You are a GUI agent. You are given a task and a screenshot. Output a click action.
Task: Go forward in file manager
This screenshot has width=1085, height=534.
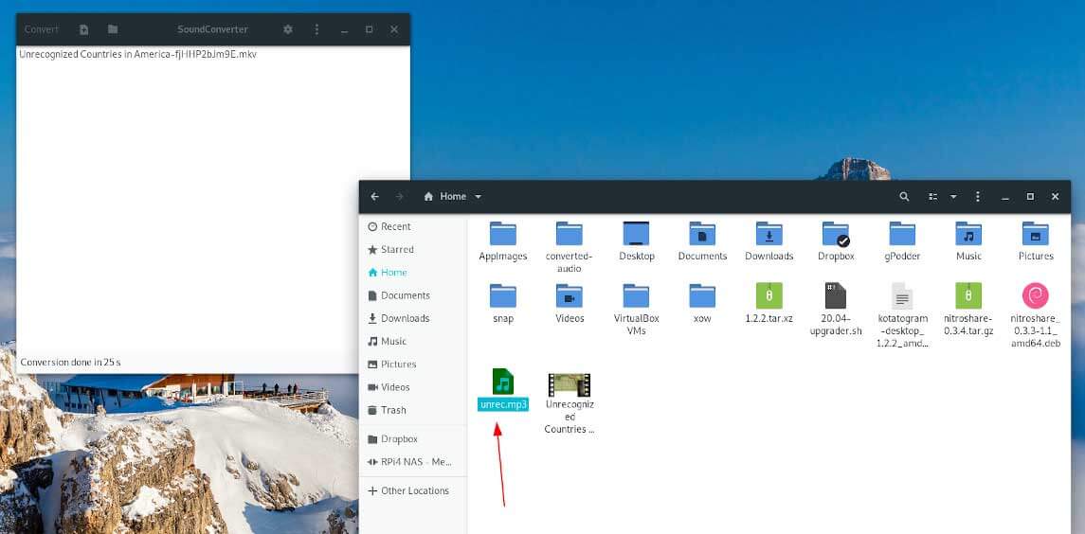(x=399, y=196)
